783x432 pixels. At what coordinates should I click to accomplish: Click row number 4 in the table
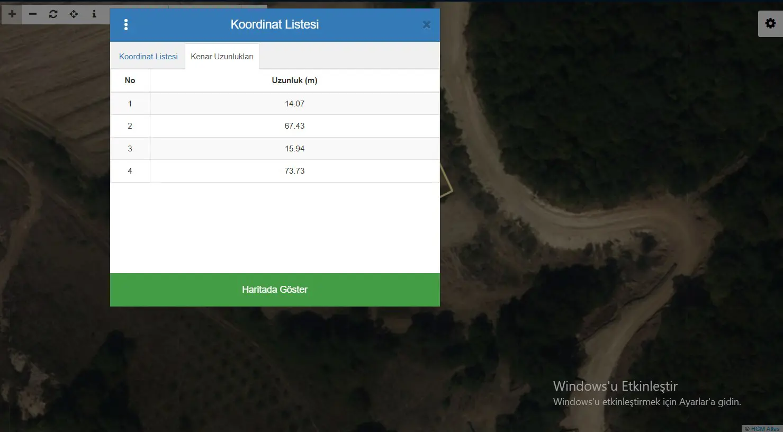tap(130, 171)
